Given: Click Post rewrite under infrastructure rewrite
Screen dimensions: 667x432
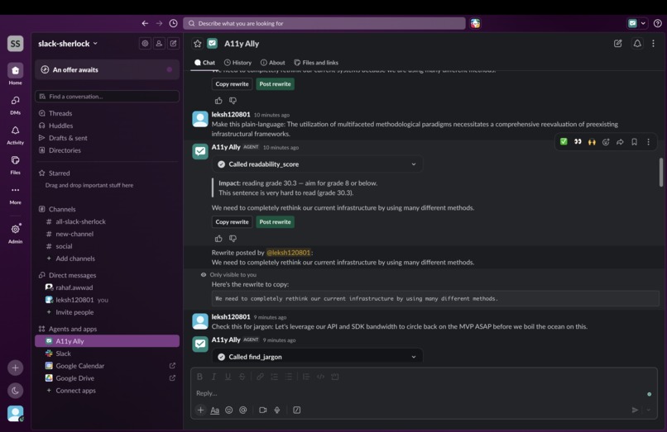Looking at the screenshot, I should tap(276, 221).
